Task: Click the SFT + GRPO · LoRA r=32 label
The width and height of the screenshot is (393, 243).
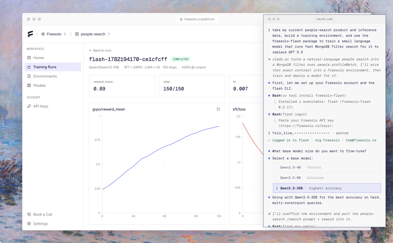Action: (x=142, y=67)
